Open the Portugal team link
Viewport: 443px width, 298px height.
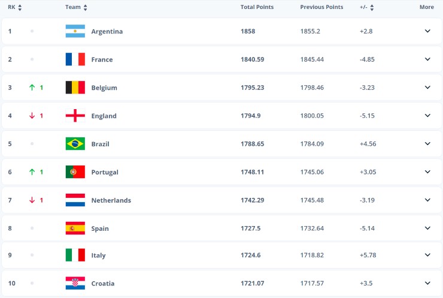coord(105,172)
